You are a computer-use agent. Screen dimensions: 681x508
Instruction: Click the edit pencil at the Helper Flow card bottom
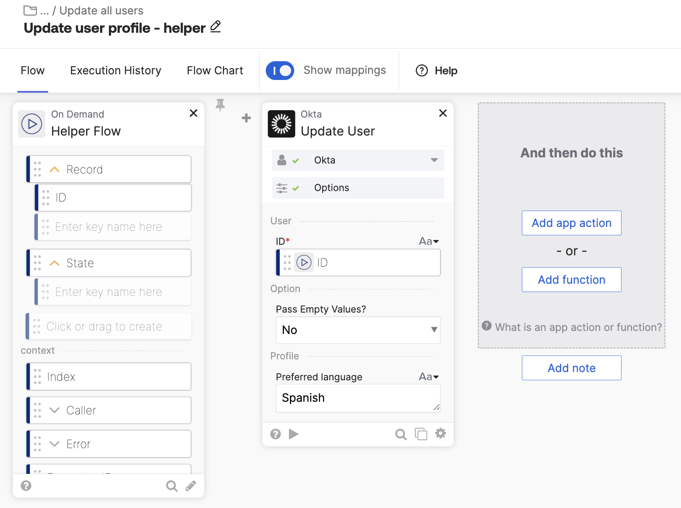pyautogui.click(x=191, y=486)
